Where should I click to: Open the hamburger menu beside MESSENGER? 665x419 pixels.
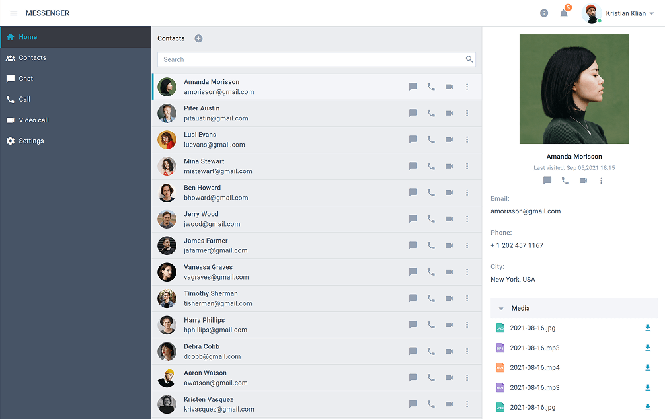pyautogui.click(x=14, y=13)
